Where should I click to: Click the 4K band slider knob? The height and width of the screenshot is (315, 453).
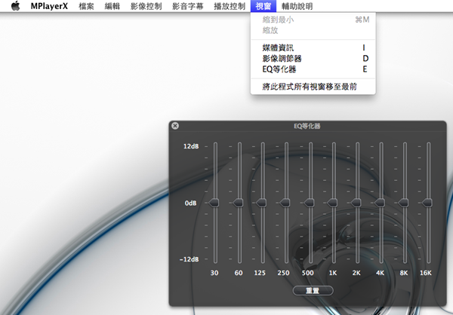tap(381, 203)
